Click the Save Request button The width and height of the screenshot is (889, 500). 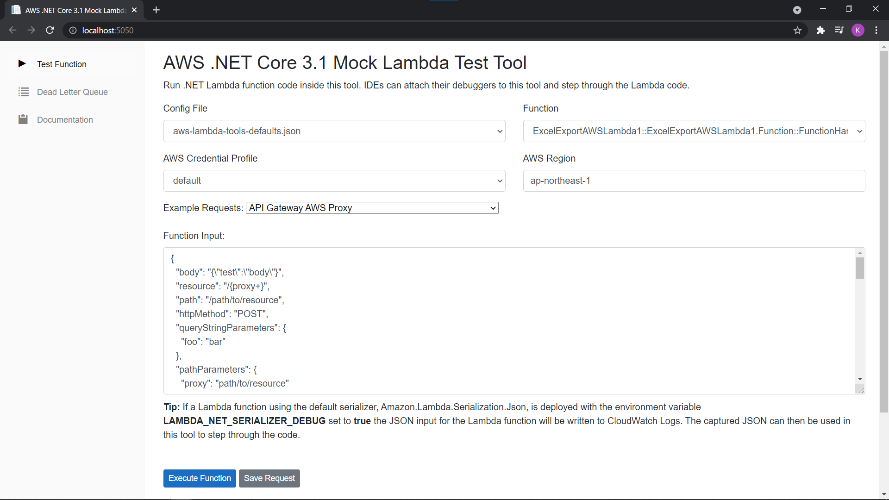(269, 478)
